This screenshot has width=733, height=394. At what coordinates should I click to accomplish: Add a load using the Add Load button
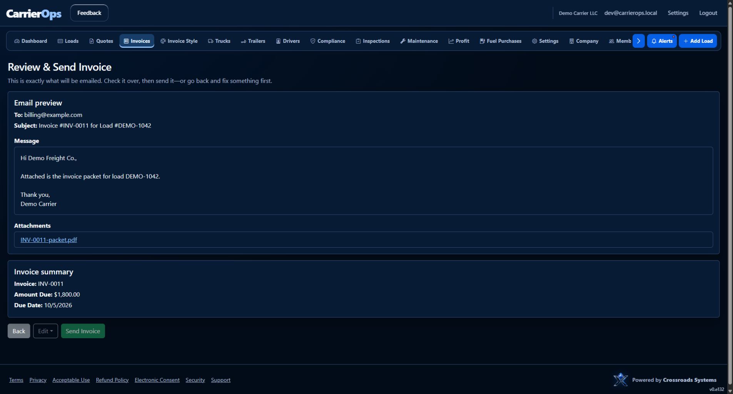pyautogui.click(x=698, y=41)
